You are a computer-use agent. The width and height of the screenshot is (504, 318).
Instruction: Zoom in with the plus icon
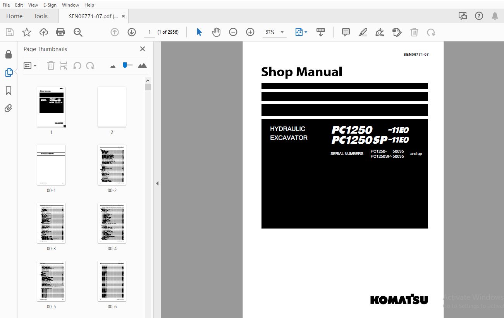coord(250,32)
